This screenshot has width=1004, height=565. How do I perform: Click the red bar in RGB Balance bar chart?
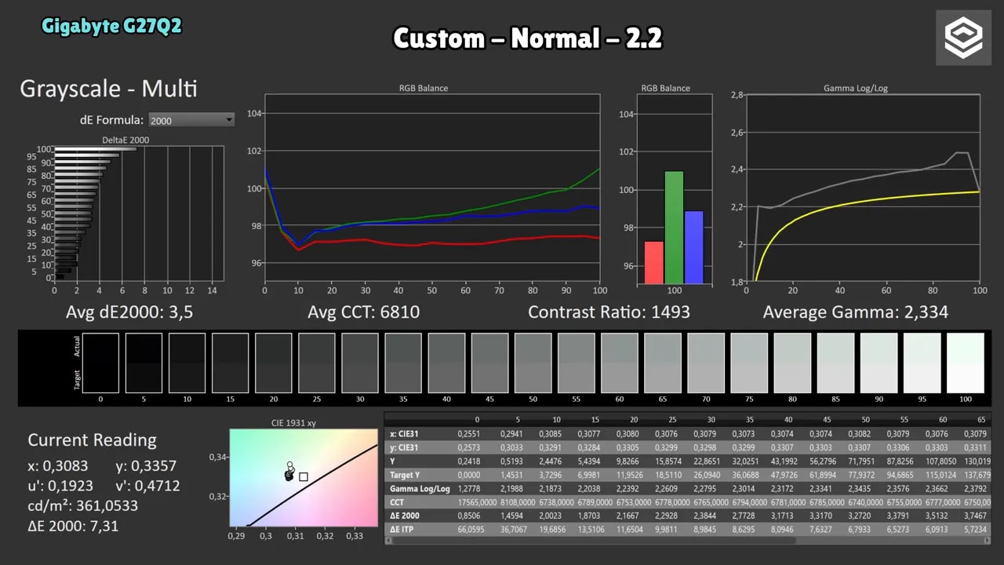[654, 262]
